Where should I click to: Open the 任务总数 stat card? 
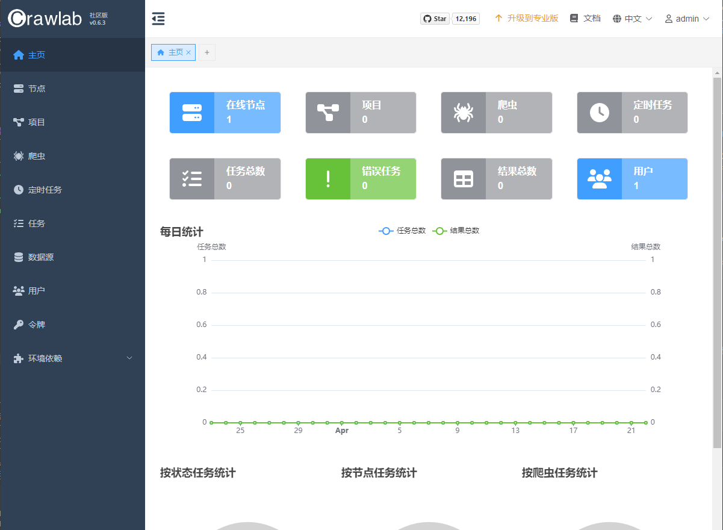(x=225, y=179)
